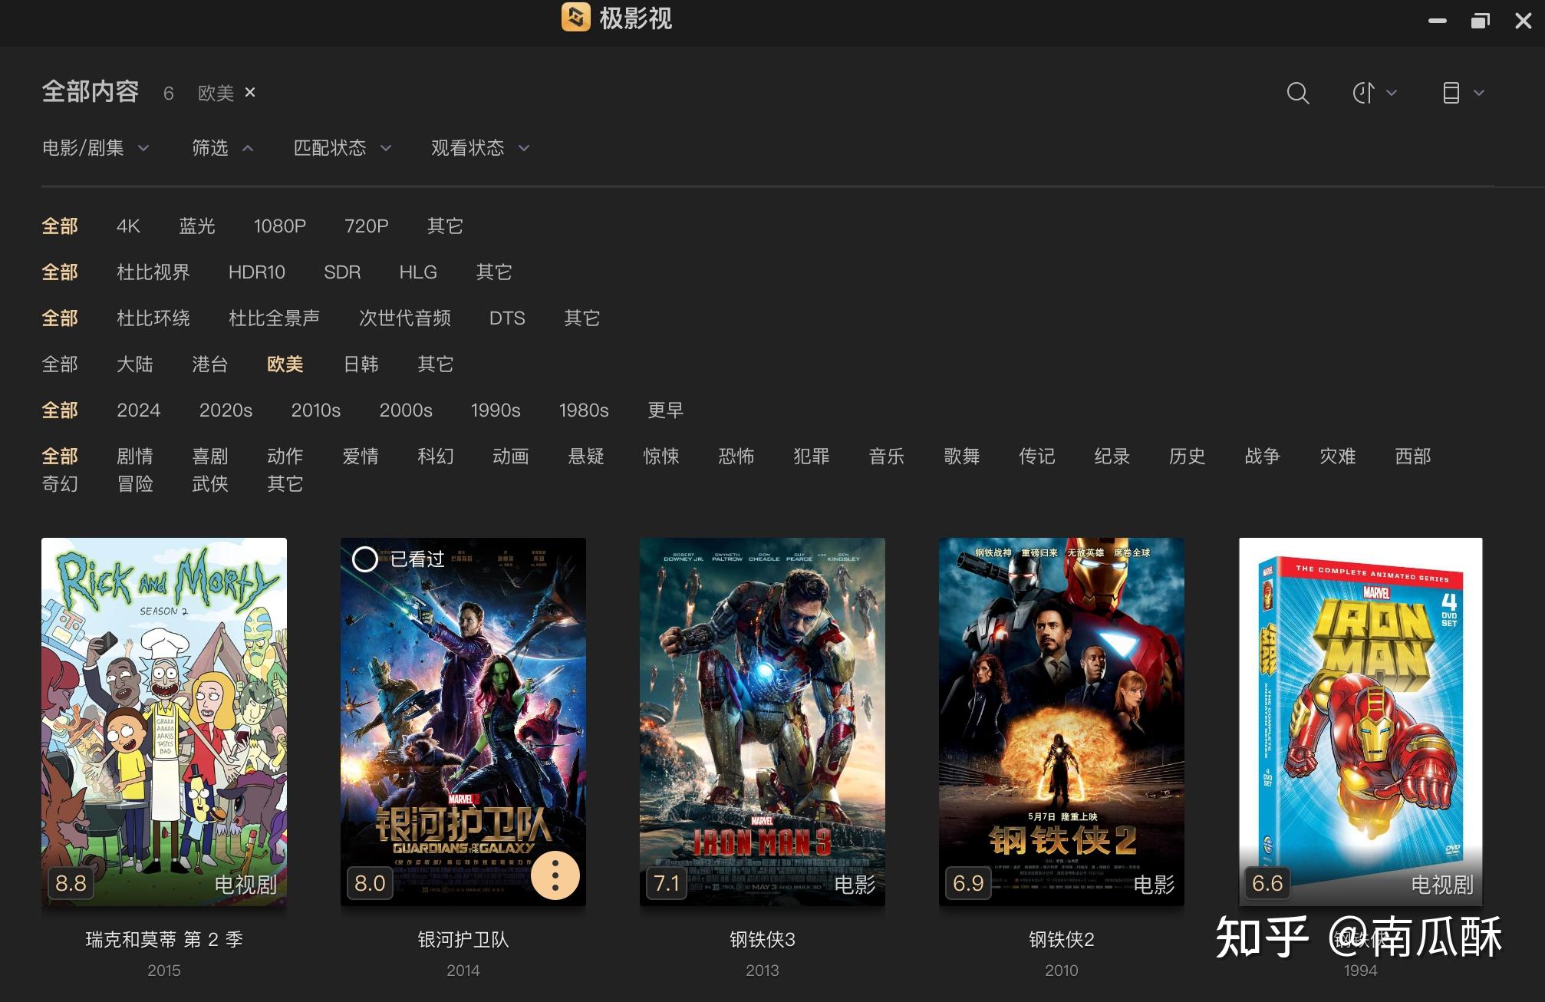This screenshot has width=1545, height=1002.
Task: Choose the HDR10 filter
Action: tap(257, 272)
